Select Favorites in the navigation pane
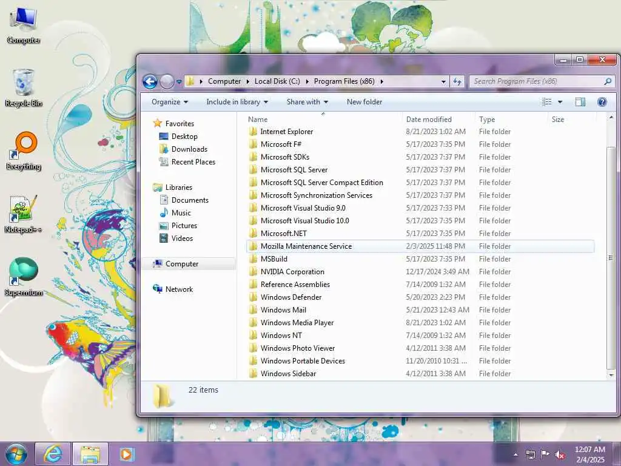Screen dimensions: 621x466 (180, 124)
